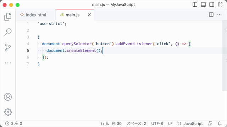Click the editor vertical scrollbar
Screen dimensions: 227x127
coord(225,56)
